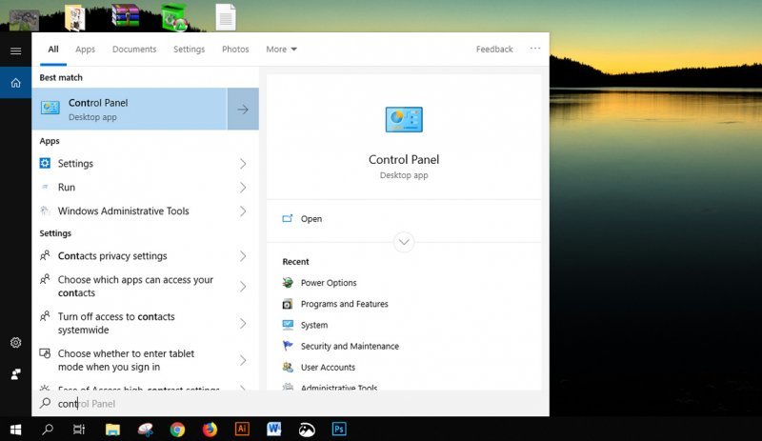
Task: Open Power Options from the Recent list
Action: (329, 283)
